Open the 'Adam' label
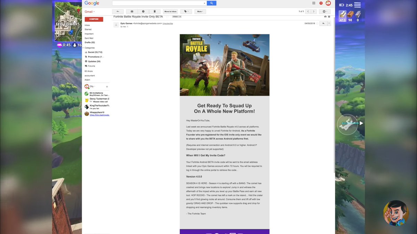Screen dimensions: 417x234 pos(87,80)
